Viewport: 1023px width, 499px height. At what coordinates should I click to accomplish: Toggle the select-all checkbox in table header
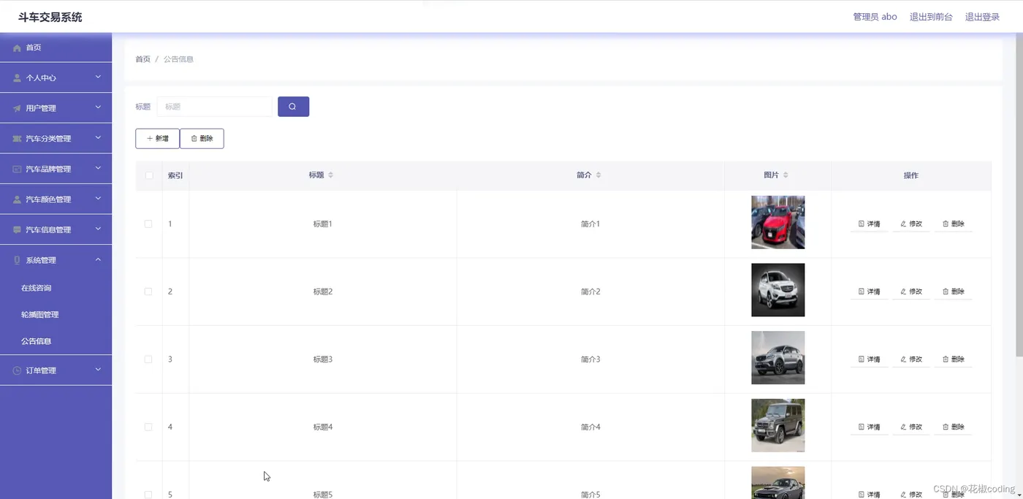149,175
